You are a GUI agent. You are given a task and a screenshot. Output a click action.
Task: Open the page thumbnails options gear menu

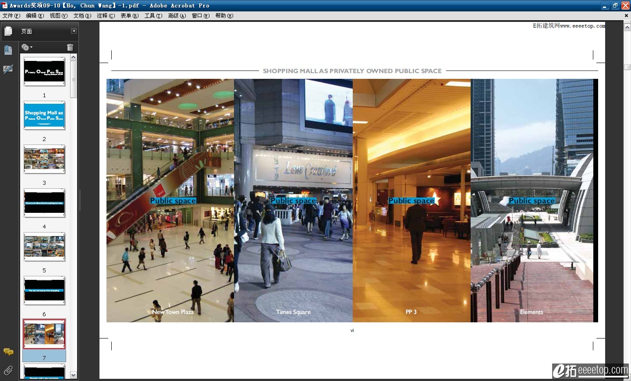(27, 47)
